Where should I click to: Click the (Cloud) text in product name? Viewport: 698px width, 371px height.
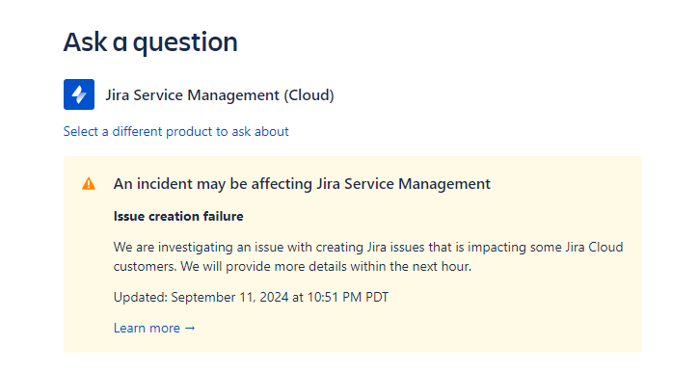309,95
